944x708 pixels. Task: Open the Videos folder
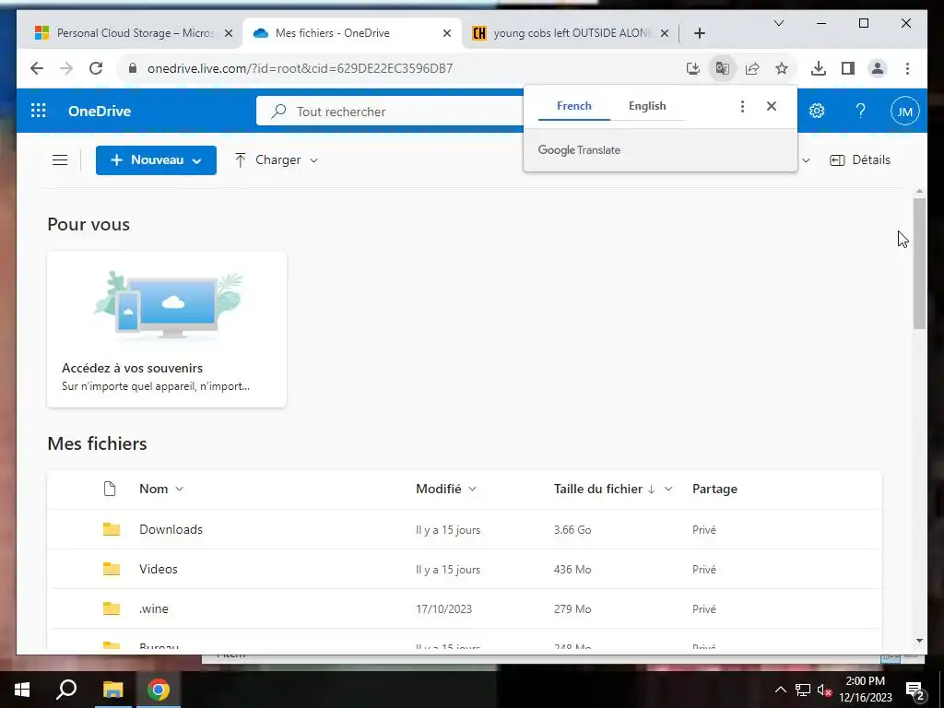[159, 569]
